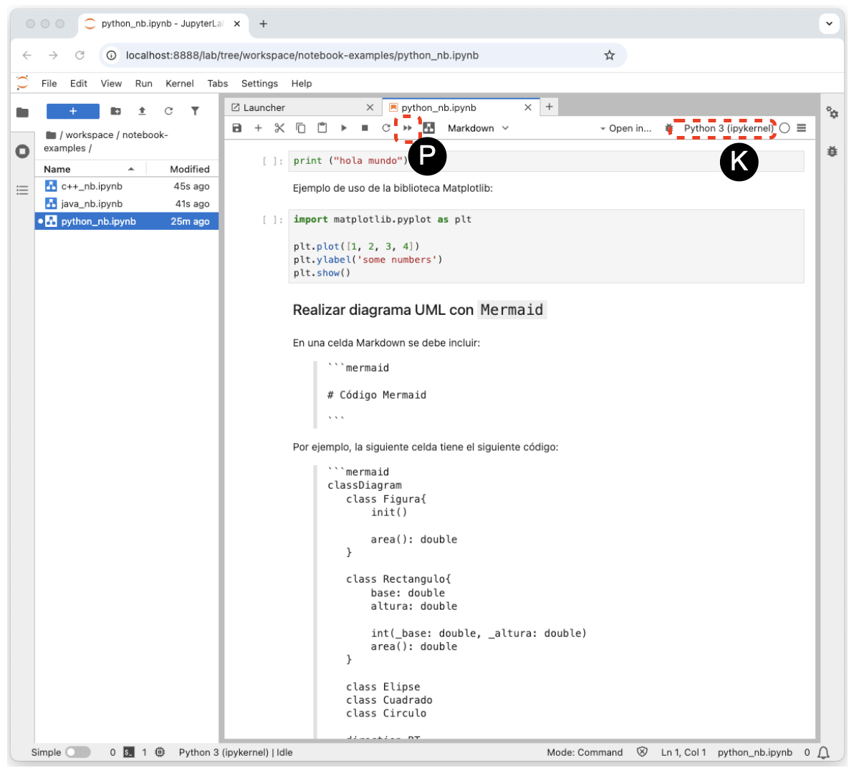Open the right sidebar Debugger panel
Image resolution: width=854 pixels, height=773 pixels.
click(833, 151)
